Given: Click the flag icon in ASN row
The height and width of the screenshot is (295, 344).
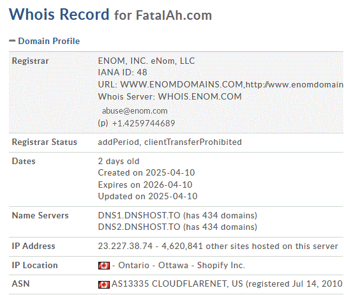Looking at the screenshot, I should [x=104, y=285].
